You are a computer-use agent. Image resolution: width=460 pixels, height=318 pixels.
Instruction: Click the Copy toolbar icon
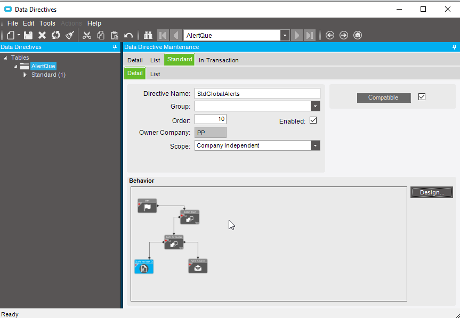[x=101, y=36]
